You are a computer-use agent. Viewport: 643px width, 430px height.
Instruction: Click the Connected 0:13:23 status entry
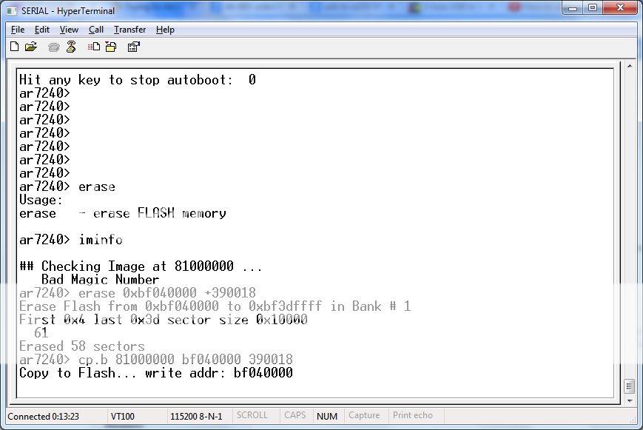click(43, 416)
